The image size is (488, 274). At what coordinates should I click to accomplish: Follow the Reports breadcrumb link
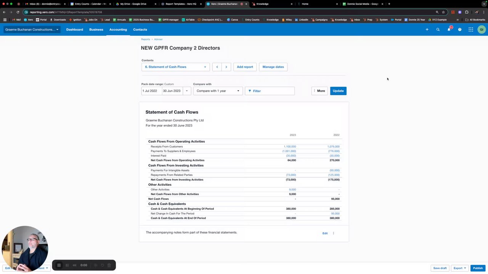point(145,39)
